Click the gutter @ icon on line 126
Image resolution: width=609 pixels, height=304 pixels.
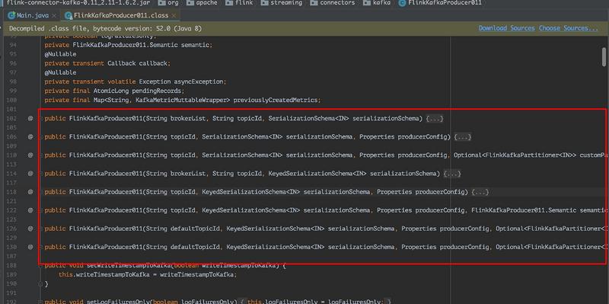click(30, 229)
